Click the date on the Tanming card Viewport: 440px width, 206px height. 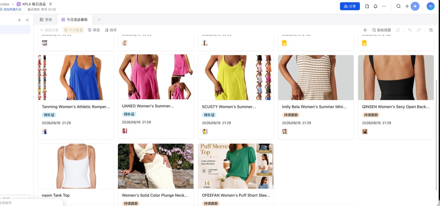pyautogui.click(x=56, y=123)
